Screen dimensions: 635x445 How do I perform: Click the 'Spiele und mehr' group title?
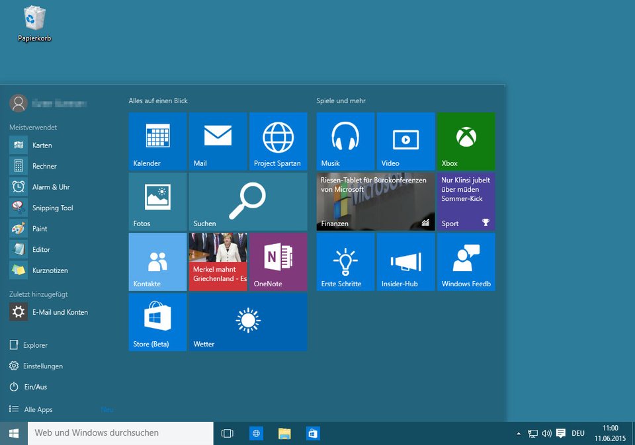click(x=341, y=101)
